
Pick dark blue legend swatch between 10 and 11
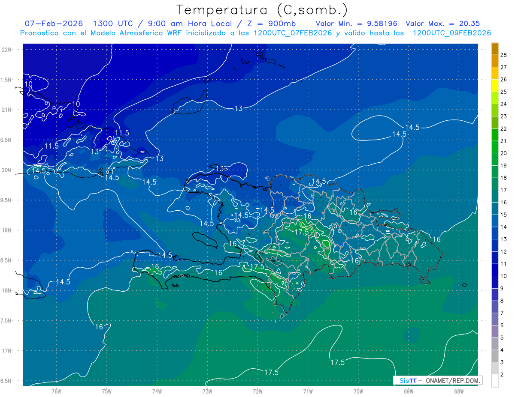[495, 270]
